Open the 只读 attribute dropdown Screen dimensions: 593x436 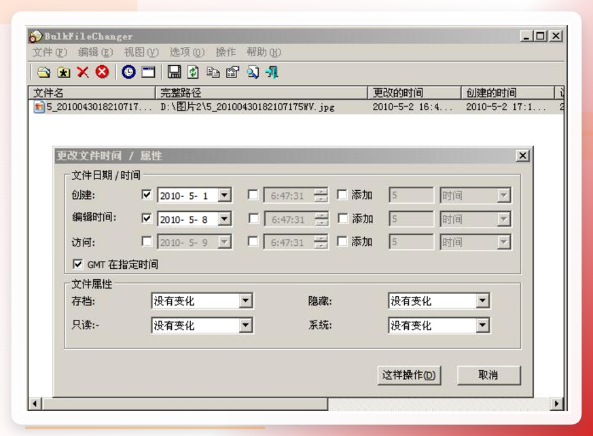pos(245,325)
